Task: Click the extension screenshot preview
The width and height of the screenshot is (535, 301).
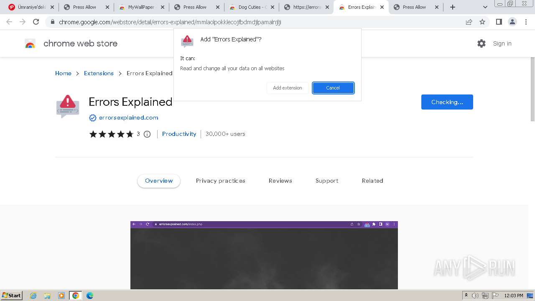Action: [264, 255]
